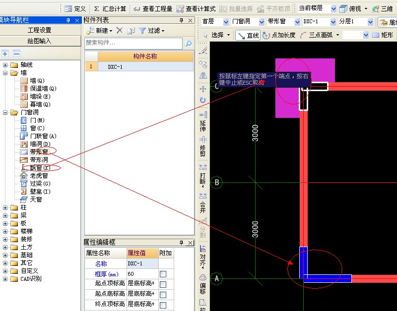Image resolution: width=397 pixels, height=311 pixels.
Task: Open the 绘图输入 panel tab
Action: point(40,41)
